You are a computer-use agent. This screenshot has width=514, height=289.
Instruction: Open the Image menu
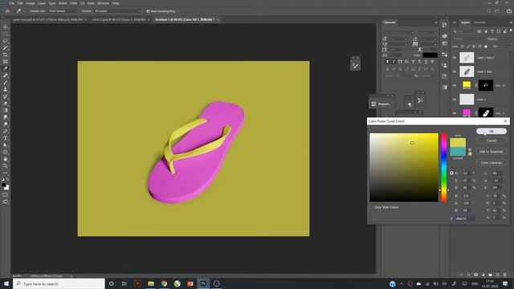[x=31, y=3]
